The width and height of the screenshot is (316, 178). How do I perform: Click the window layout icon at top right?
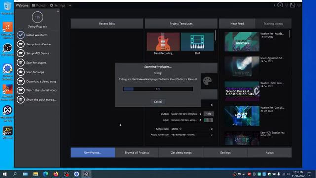pos(293,5)
